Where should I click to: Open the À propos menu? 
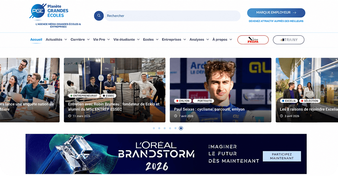220,40
